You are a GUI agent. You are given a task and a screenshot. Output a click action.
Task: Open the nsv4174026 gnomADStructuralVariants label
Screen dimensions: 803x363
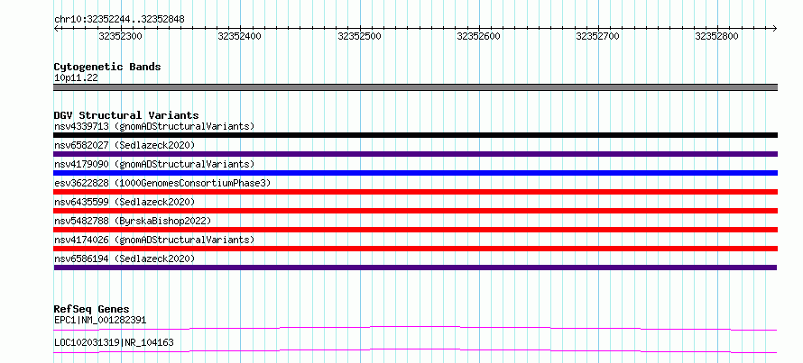click(154, 240)
